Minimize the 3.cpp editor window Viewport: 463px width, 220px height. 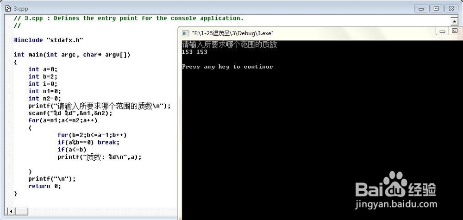(x=421, y=9)
